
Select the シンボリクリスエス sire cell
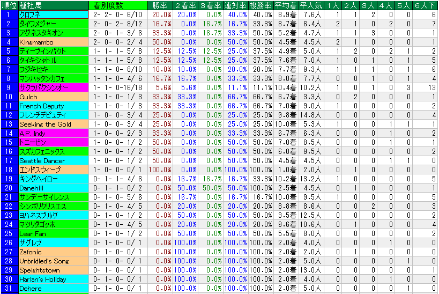(x=54, y=206)
